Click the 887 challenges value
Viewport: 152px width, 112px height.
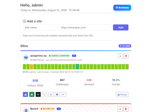pyautogui.click(x=62, y=80)
